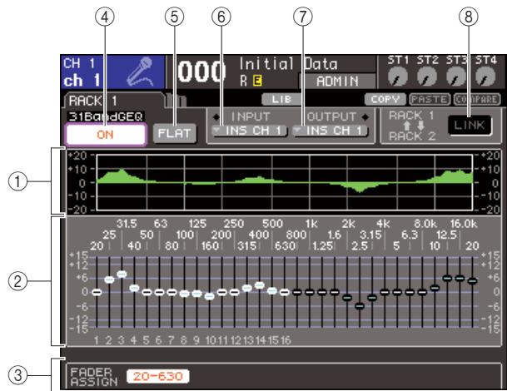507x391 pixels.
Task: Select the 63 Hz band fader
Action: (x=159, y=292)
